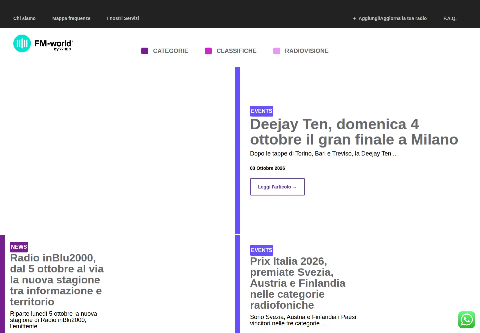Image resolution: width=480 pixels, height=333 pixels.
Task: Open I nostri Servizi page
Action: [x=123, y=18]
